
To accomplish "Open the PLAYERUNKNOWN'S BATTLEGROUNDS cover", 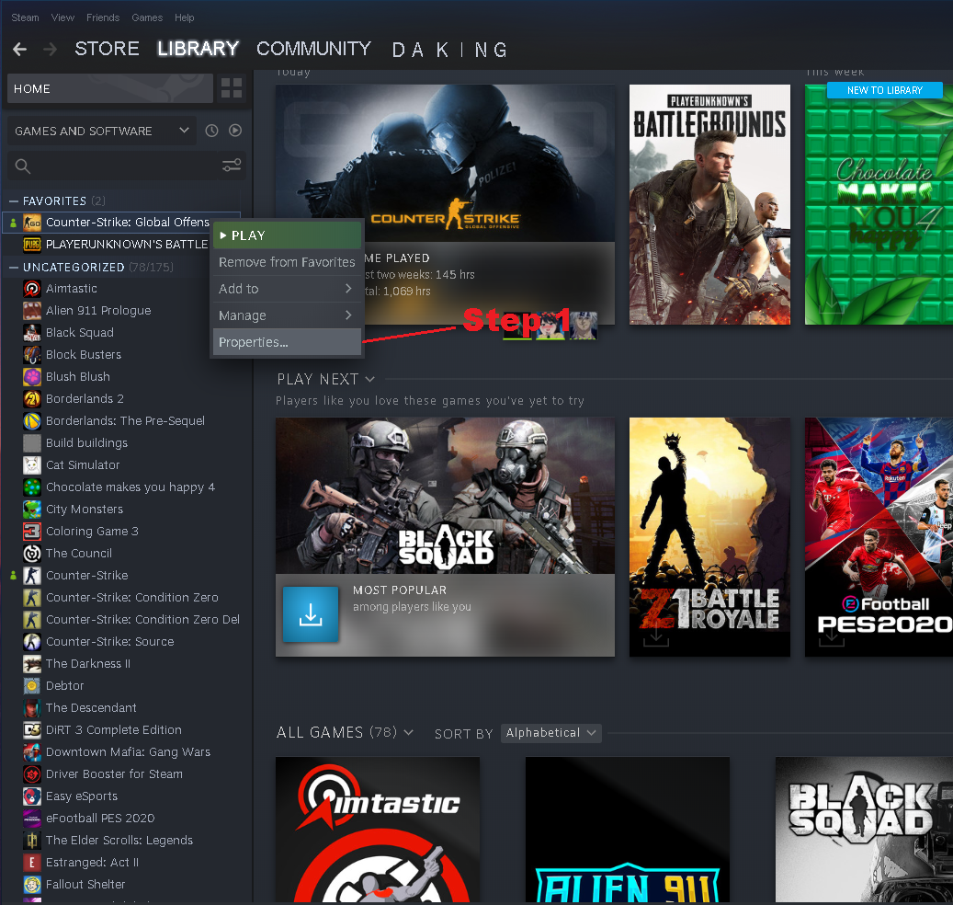I will pyautogui.click(x=709, y=204).
